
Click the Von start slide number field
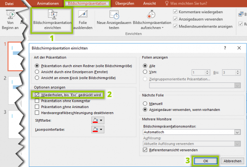click(198, 73)
